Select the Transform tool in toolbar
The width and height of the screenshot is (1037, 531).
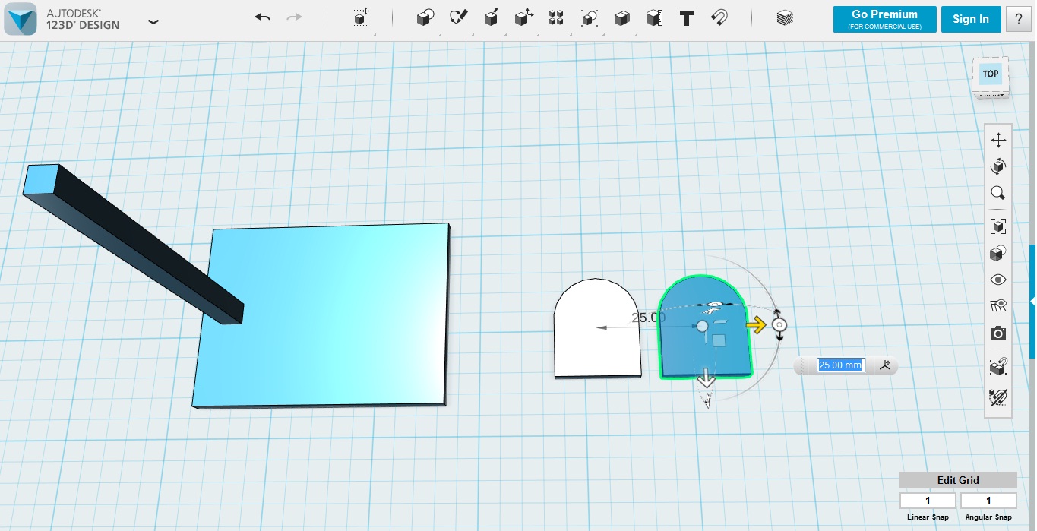tap(361, 18)
